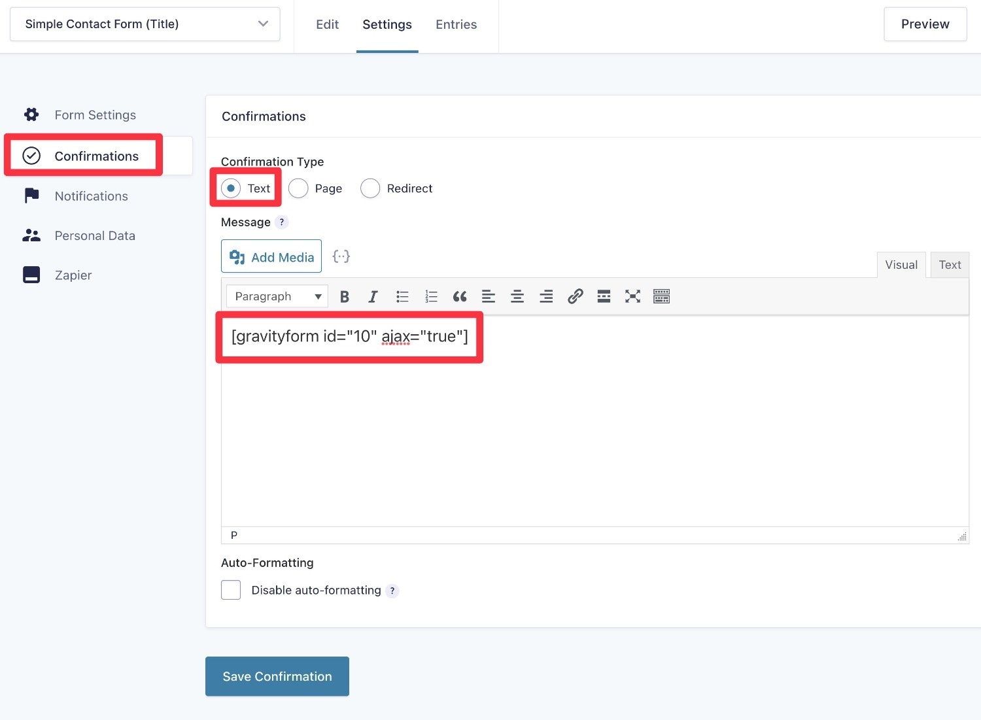Open merge tags selector icon
This screenshot has width=981, height=720.
pyautogui.click(x=341, y=256)
